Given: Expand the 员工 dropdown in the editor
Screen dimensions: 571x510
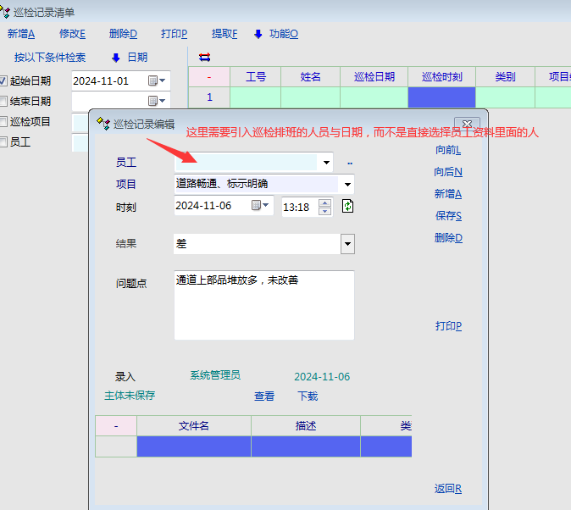Looking at the screenshot, I should click(325, 162).
